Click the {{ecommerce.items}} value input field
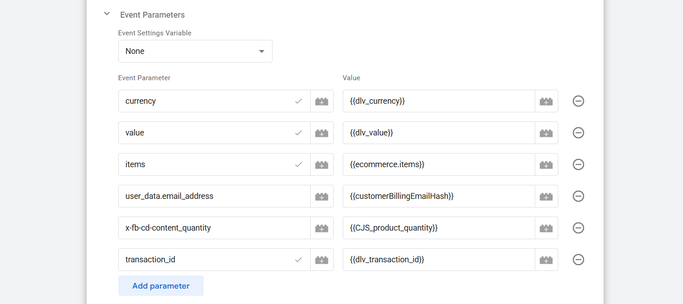The width and height of the screenshot is (683, 304). [x=438, y=164]
